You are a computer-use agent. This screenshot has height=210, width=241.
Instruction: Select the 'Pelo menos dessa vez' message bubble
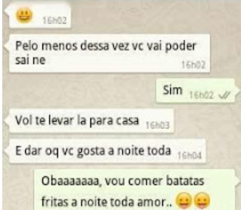point(109,53)
